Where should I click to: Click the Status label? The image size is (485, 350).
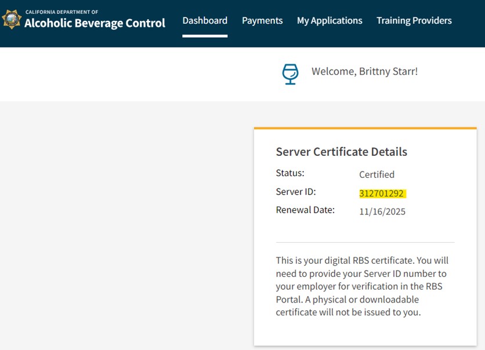point(290,173)
